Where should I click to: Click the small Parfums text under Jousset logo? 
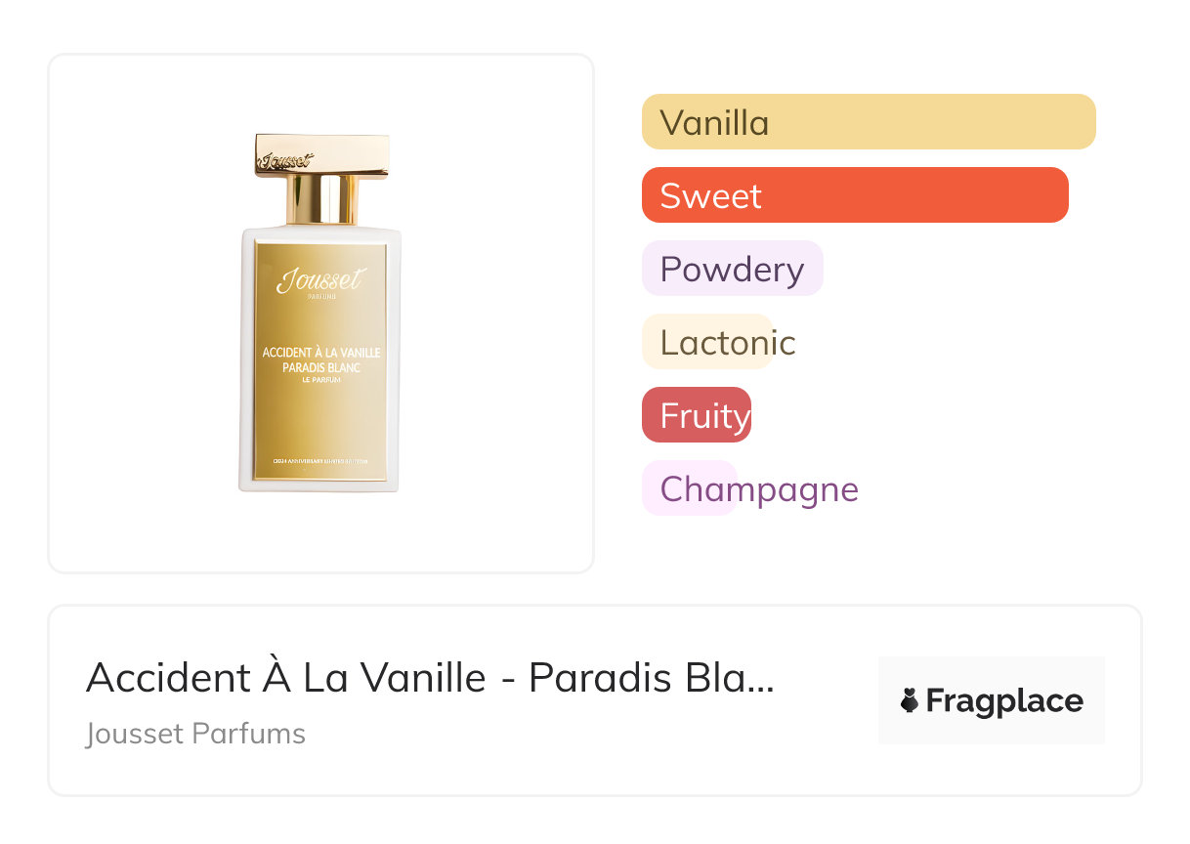[x=320, y=297]
